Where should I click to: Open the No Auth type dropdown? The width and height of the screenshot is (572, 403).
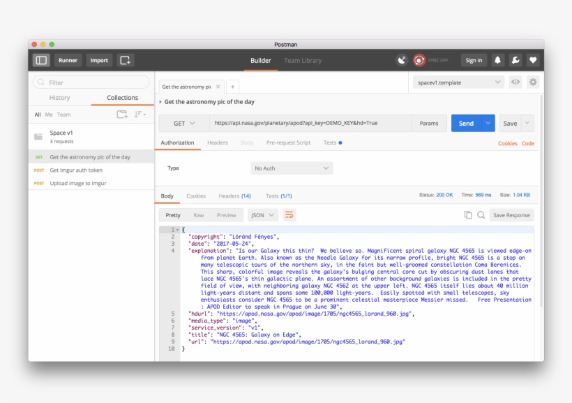[x=292, y=168]
